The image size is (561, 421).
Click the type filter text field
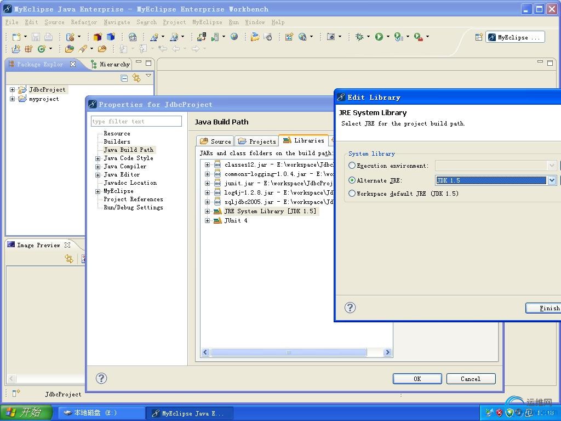(x=136, y=121)
